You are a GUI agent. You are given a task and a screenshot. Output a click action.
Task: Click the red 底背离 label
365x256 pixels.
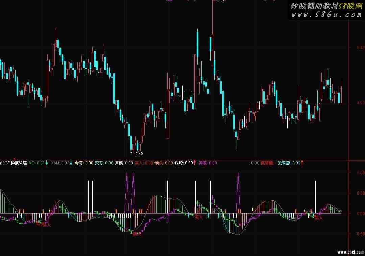click(267, 163)
